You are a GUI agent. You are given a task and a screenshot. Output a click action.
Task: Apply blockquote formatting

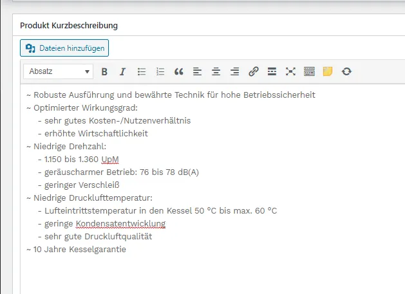click(x=179, y=71)
